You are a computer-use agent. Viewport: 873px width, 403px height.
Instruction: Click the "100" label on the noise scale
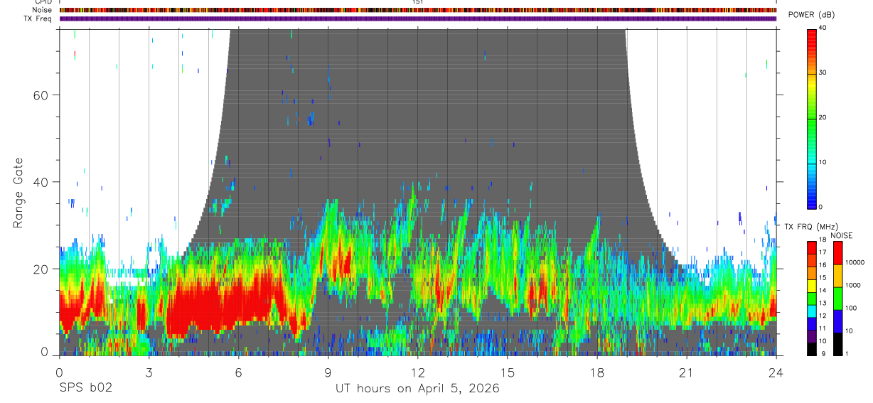coord(850,308)
